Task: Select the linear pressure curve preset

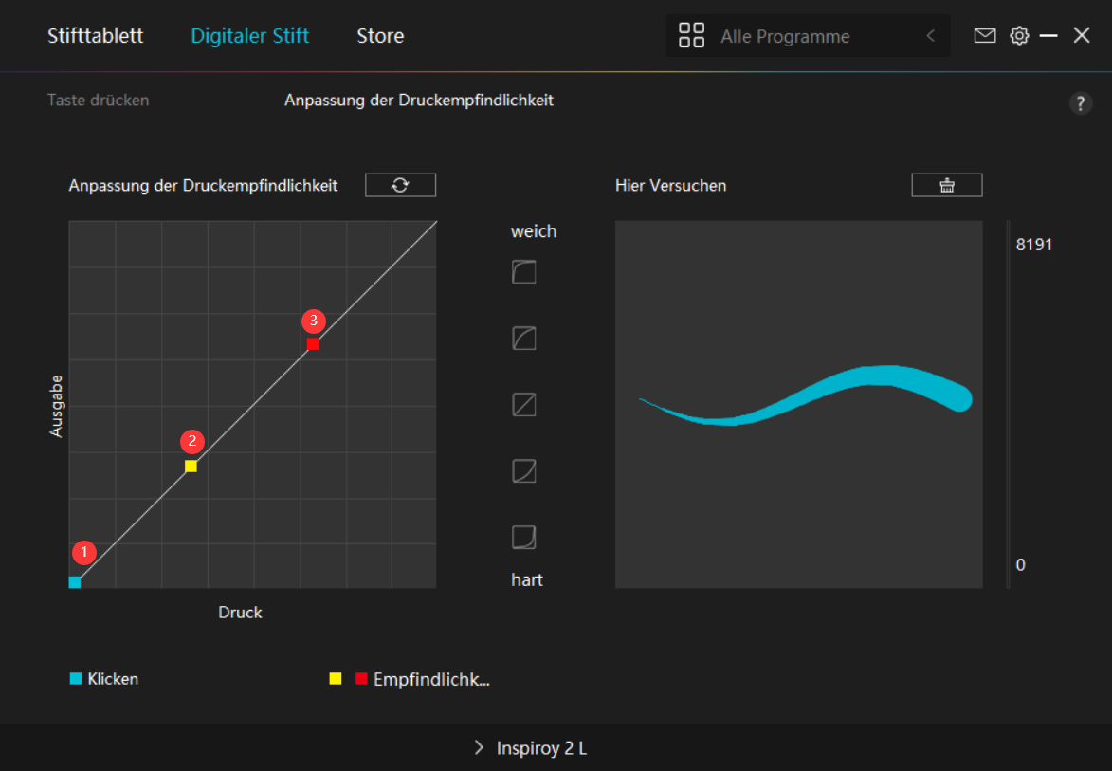Action: tap(524, 405)
